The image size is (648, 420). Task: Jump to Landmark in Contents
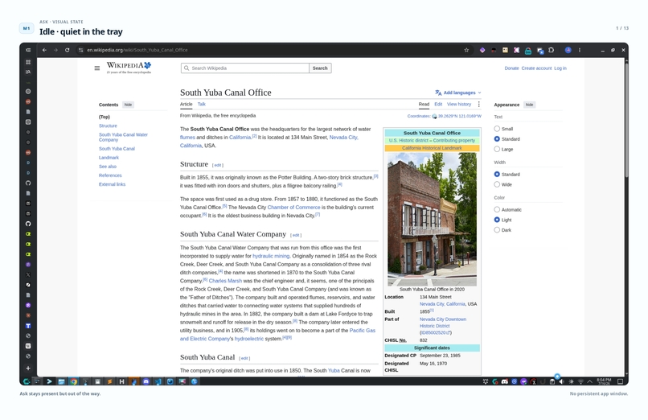tap(109, 158)
